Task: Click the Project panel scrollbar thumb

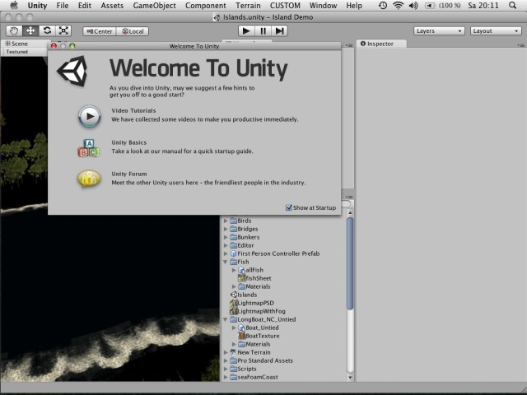Action: pos(350,263)
